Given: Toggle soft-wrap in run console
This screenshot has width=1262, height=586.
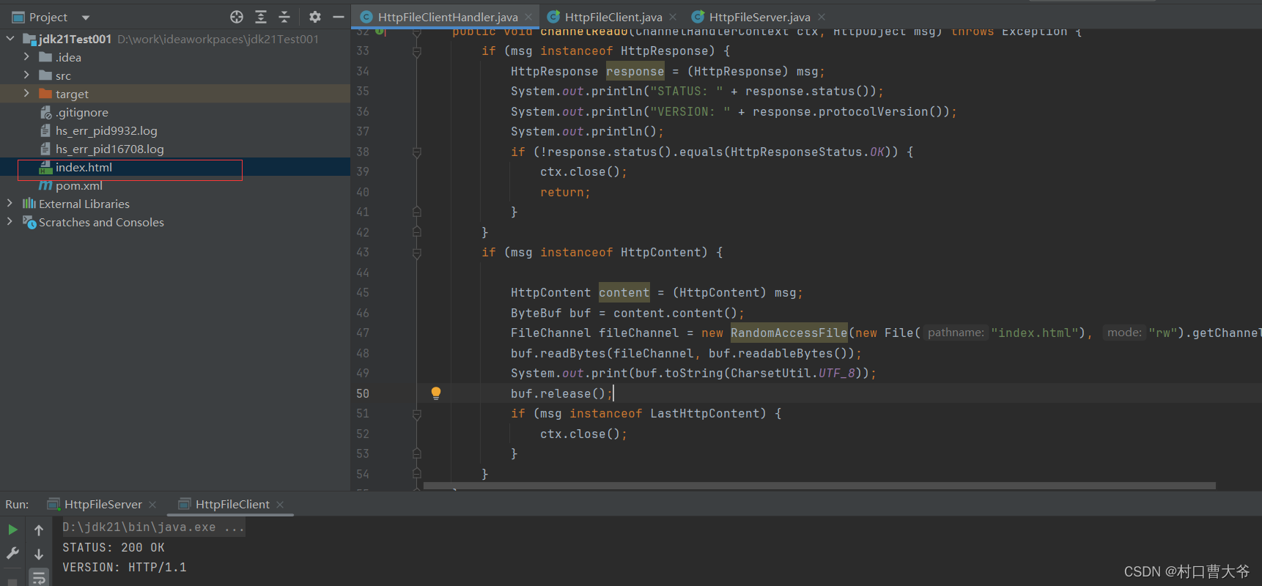Looking at the screenshot, I should pyautogui.click(x=39, y=578).
